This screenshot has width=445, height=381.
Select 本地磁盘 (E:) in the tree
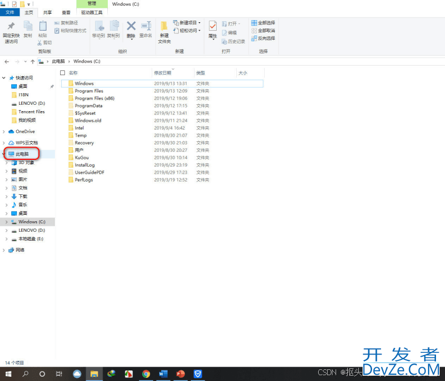click(x=31, y=239)
